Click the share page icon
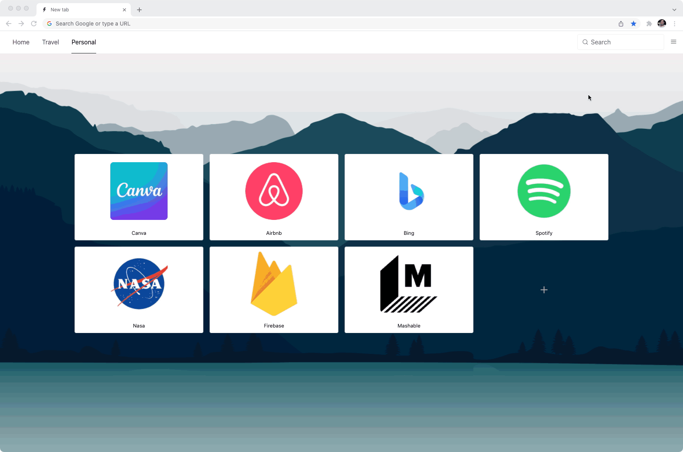683x452 pixels. [621, 24]
